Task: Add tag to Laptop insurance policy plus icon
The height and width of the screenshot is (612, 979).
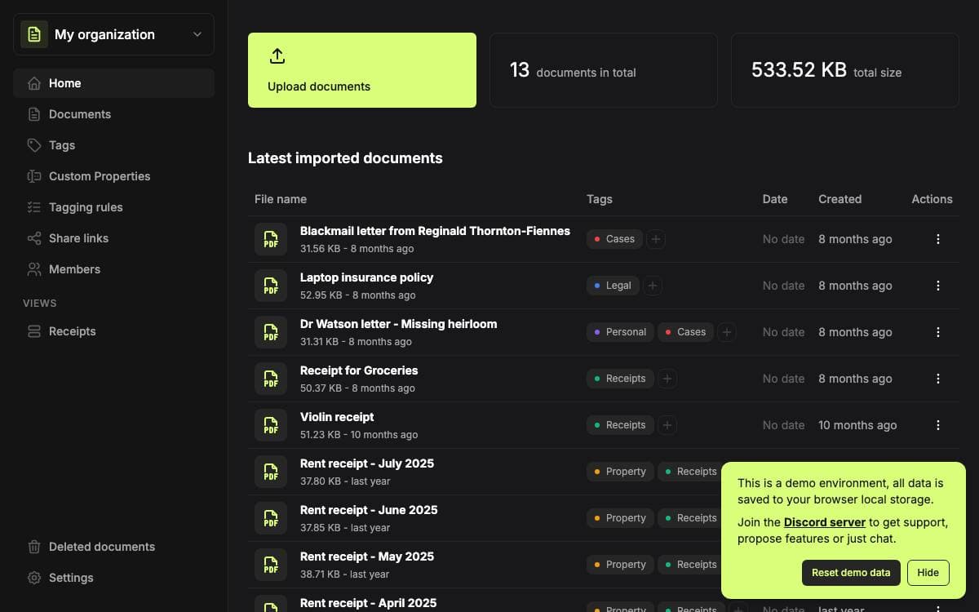Action: [652, 286]
